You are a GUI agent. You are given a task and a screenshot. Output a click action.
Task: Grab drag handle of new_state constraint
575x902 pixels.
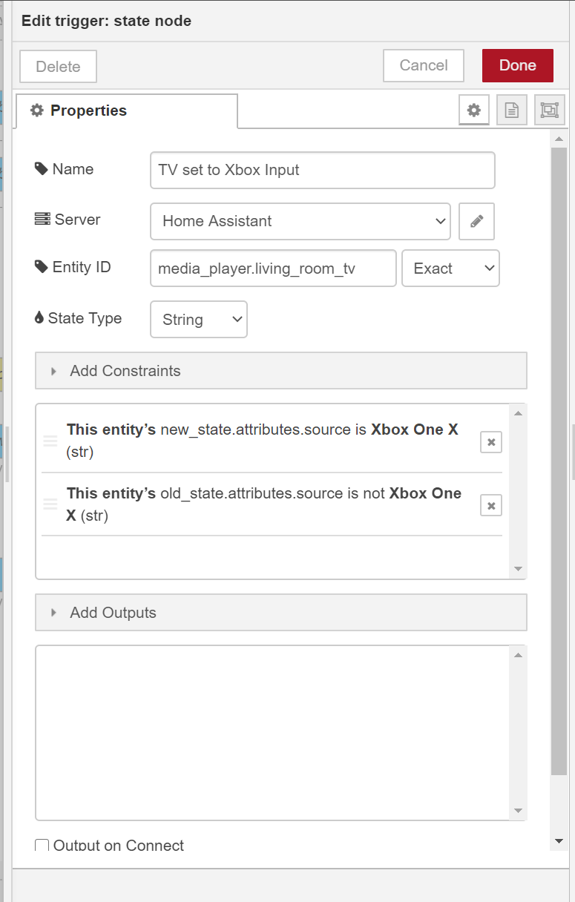50,441
